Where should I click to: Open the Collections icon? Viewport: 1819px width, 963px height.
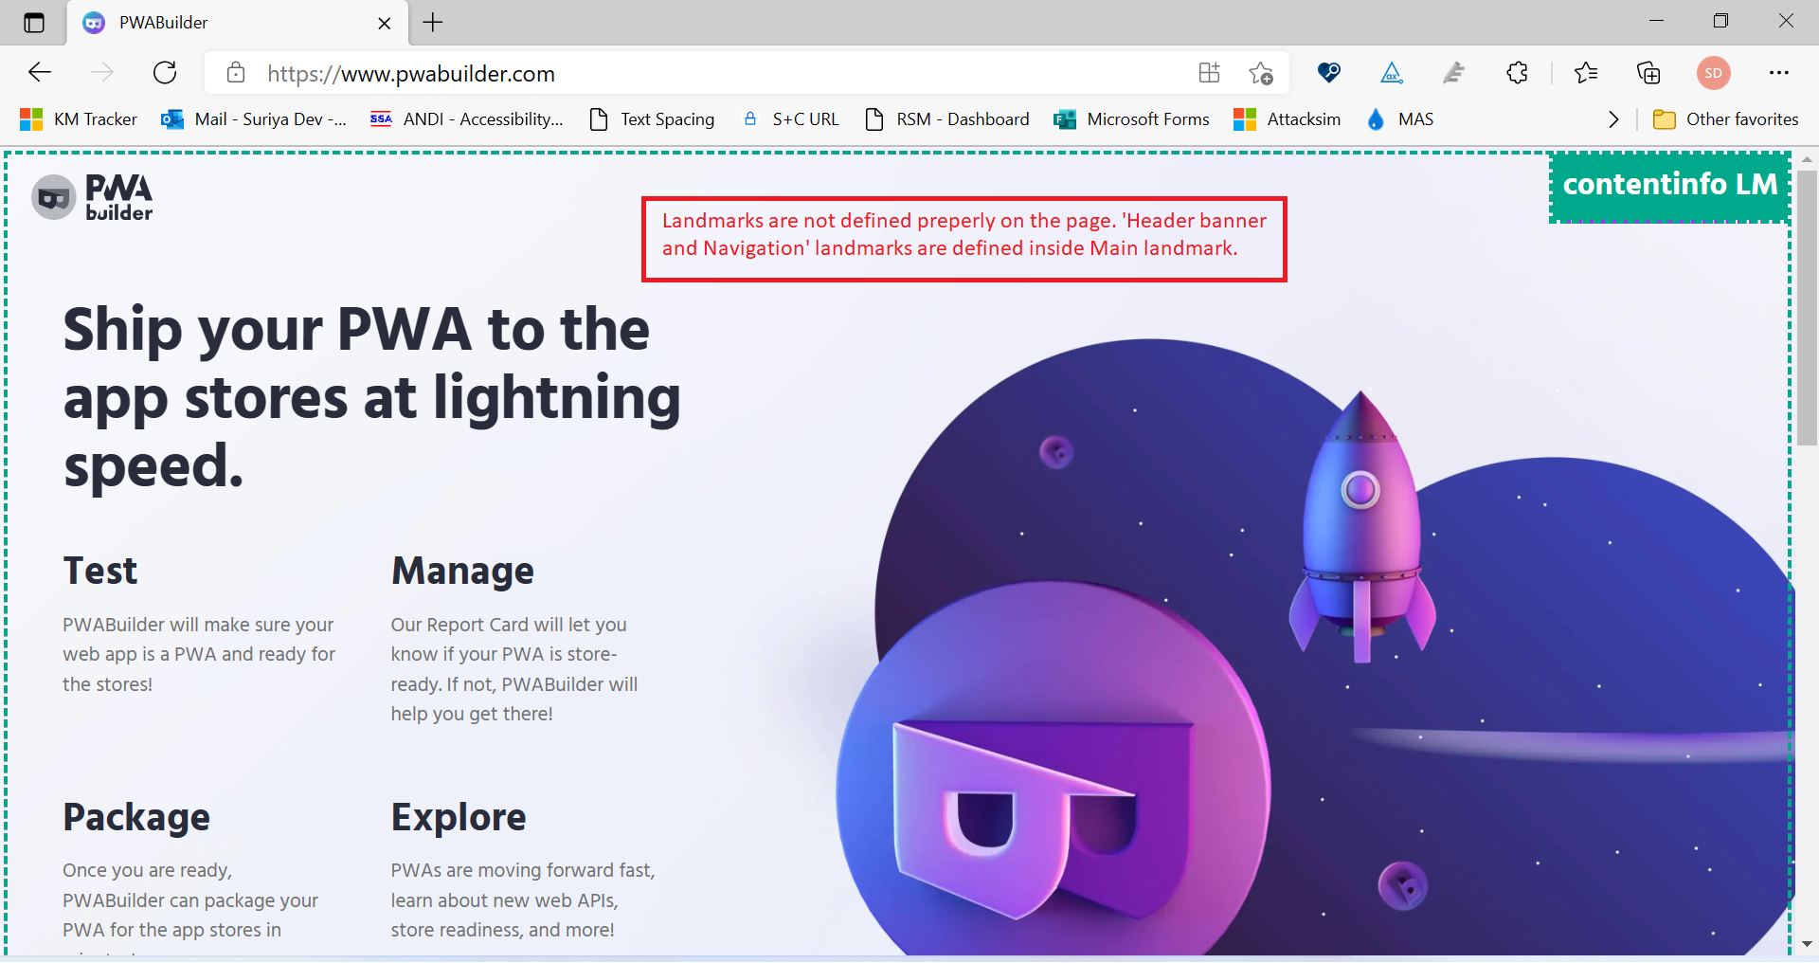pos(1648,73)
